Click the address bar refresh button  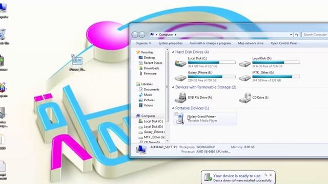(x=297, y=35)
